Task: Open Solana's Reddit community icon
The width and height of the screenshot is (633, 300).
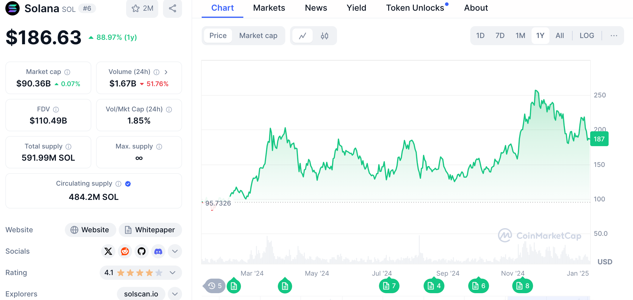Action: [125, 251]
